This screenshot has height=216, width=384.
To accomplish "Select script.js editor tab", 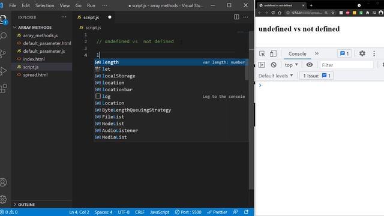I will pyautogui.click(x=91, y=17).
